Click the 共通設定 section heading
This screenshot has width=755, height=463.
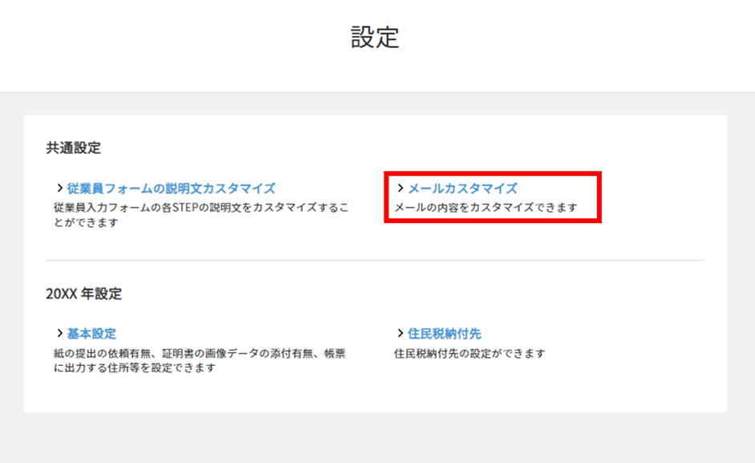point(73,148)
